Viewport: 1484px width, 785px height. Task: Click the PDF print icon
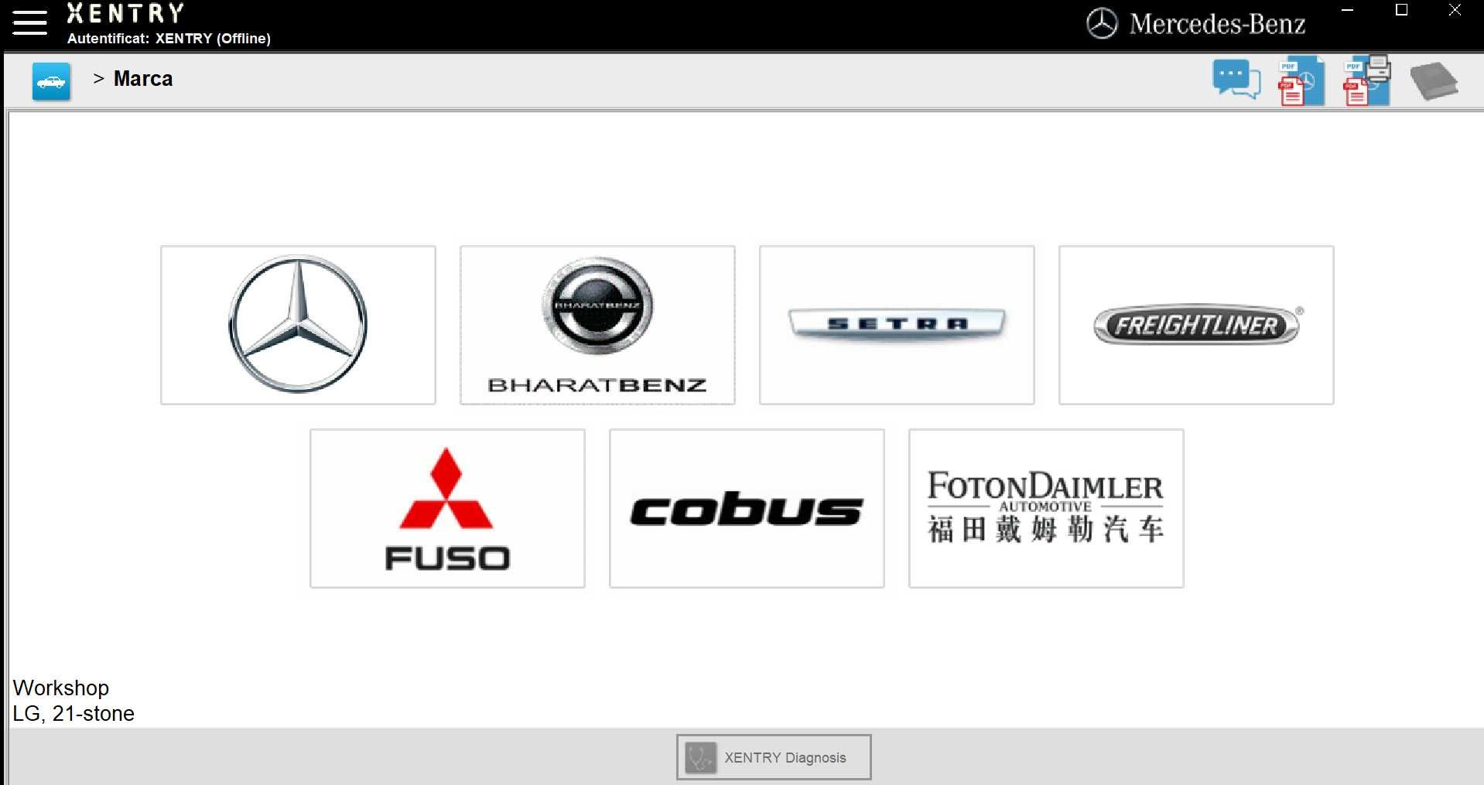(1366, 80)
